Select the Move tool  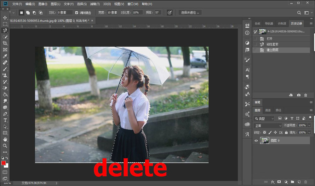4,18
